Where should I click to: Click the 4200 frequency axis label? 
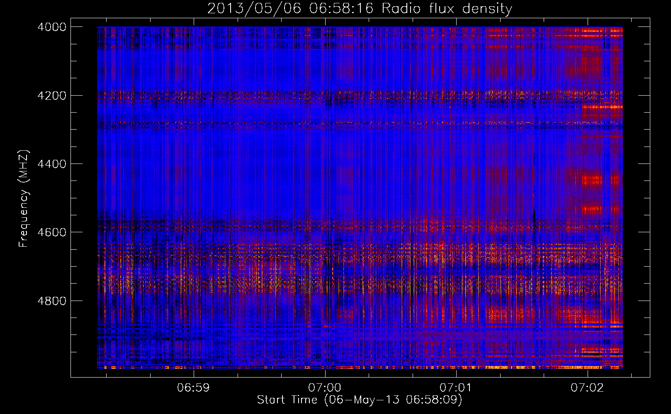click(52, 96)
